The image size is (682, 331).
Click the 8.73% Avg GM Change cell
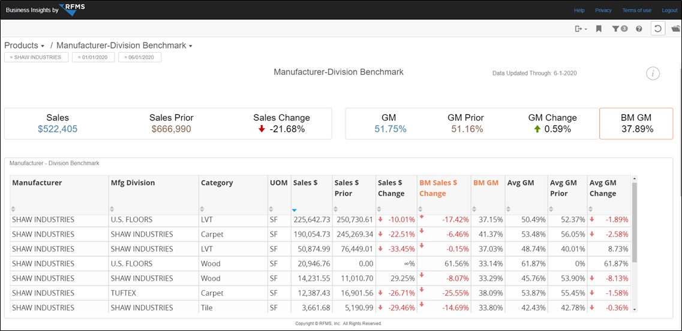(609, 249)
